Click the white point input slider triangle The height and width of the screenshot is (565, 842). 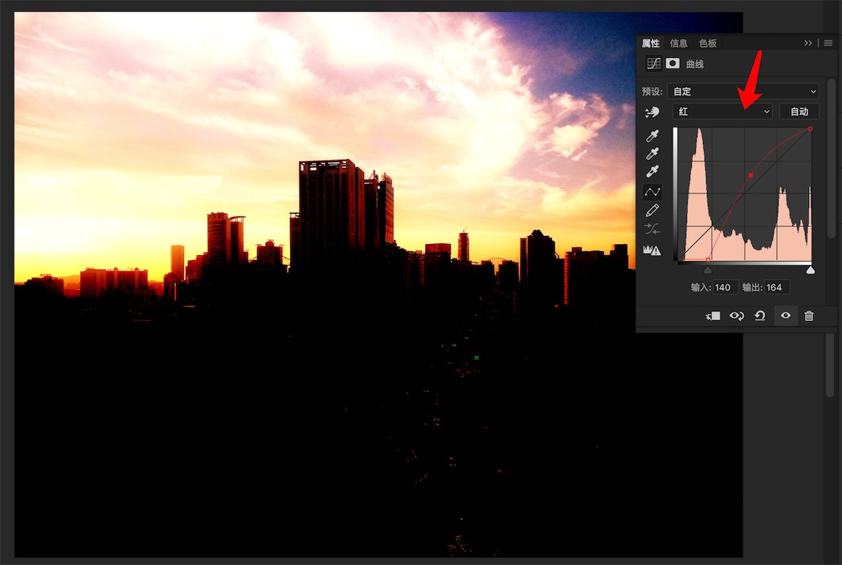click(810, 270)
